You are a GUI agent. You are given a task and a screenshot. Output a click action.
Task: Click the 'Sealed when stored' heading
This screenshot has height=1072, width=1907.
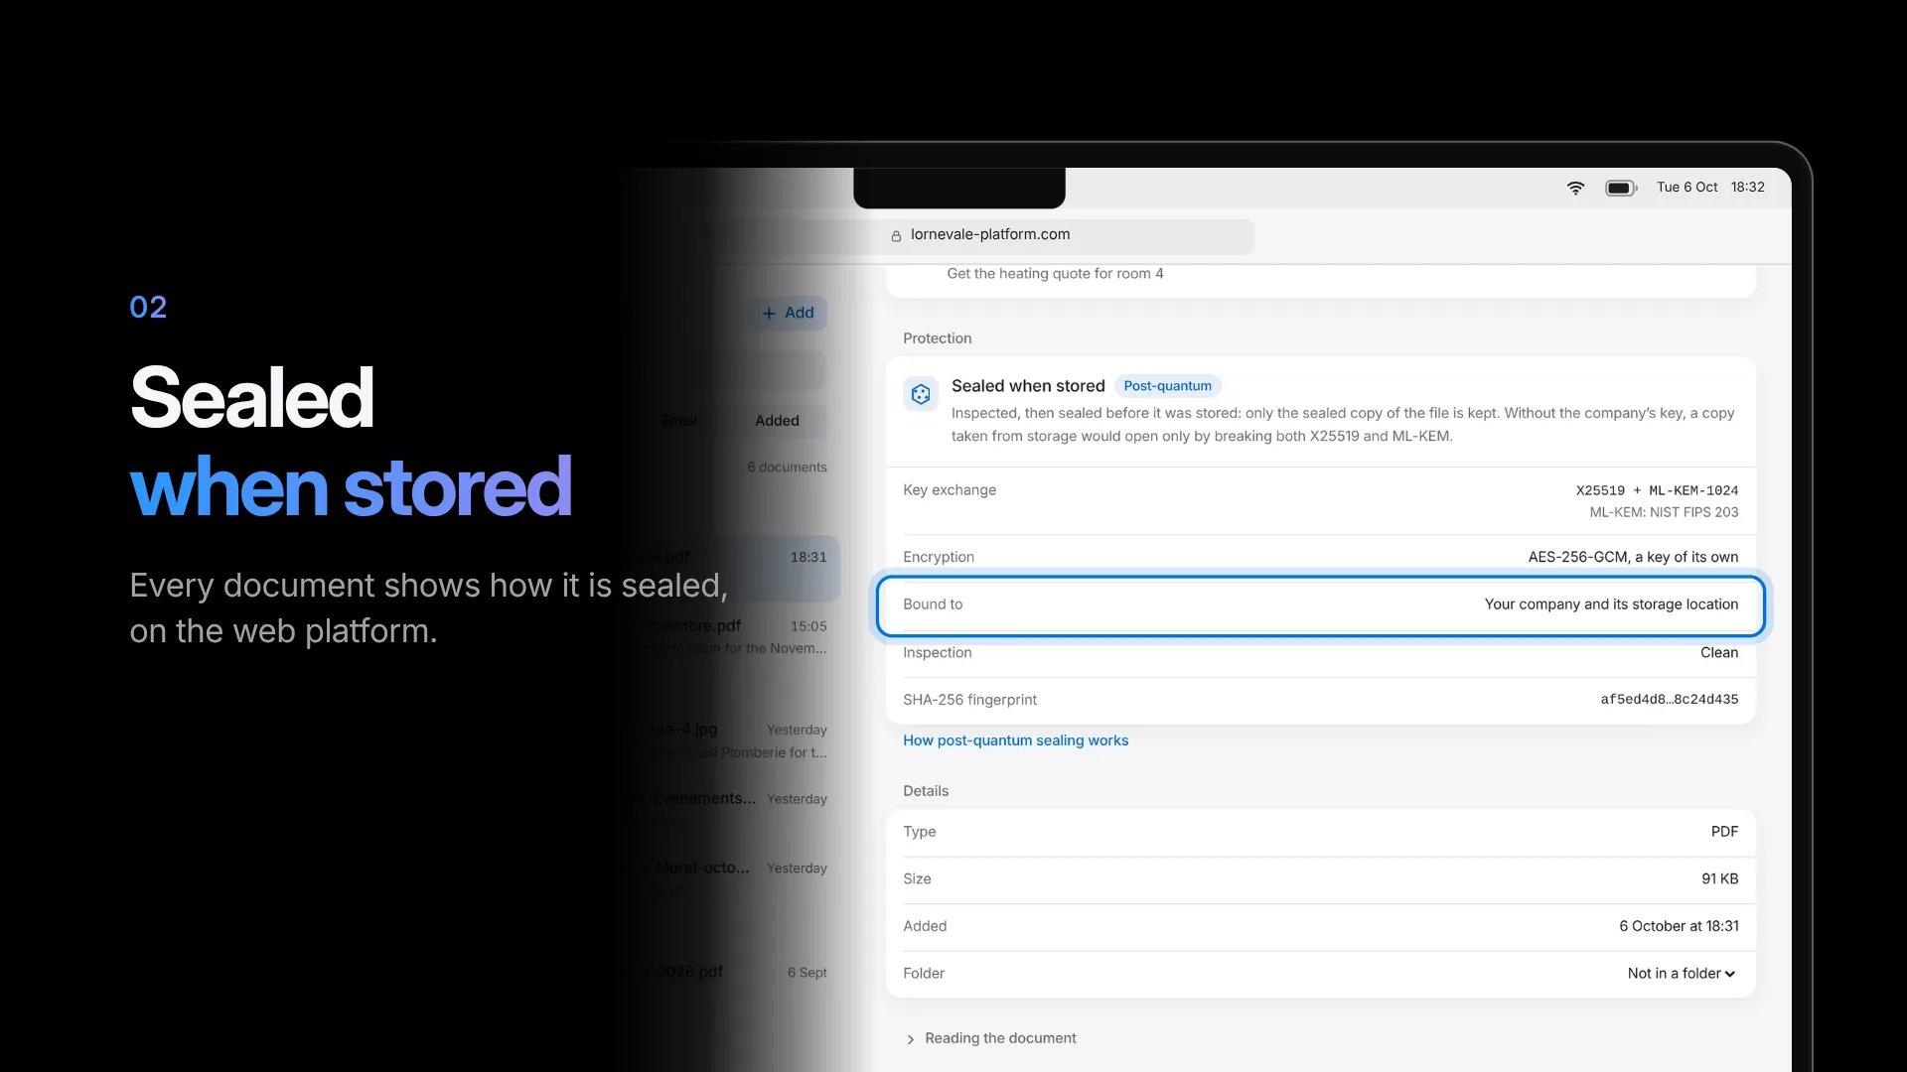coord(1028,386)
